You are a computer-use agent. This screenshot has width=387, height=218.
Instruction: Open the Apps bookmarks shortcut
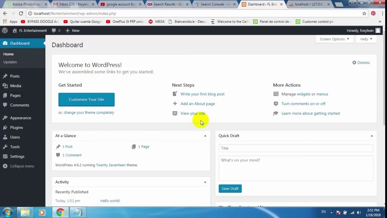[x=10, y=22]
